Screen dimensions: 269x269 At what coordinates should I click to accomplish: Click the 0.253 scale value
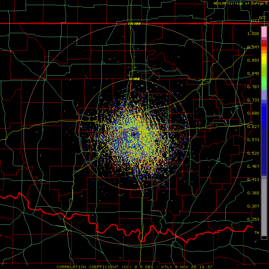coord(253,219)
